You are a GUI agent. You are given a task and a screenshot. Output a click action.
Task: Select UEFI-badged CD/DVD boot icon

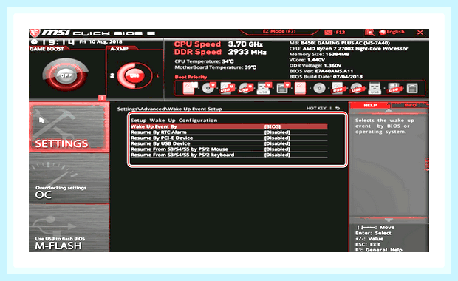coord(208,88)
